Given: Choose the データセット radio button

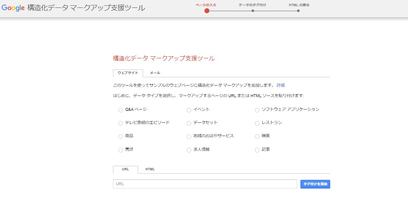Looking at the screenshot, I should [189, 124].
